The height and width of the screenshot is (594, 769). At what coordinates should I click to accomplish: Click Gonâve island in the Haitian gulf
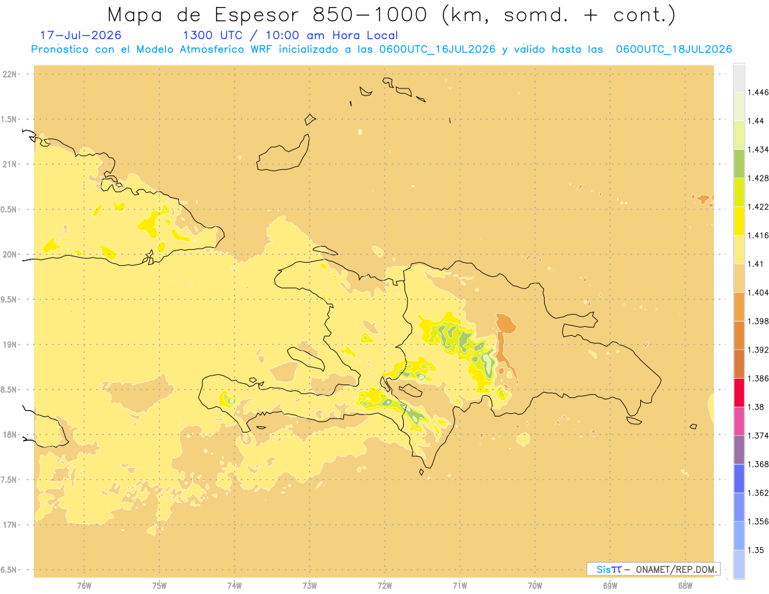306,358
